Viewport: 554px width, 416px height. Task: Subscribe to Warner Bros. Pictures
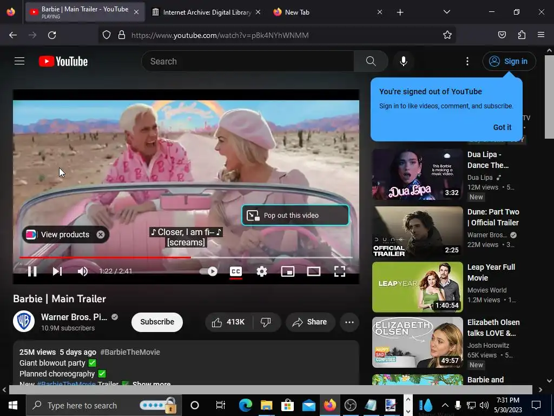coord(157,322)
